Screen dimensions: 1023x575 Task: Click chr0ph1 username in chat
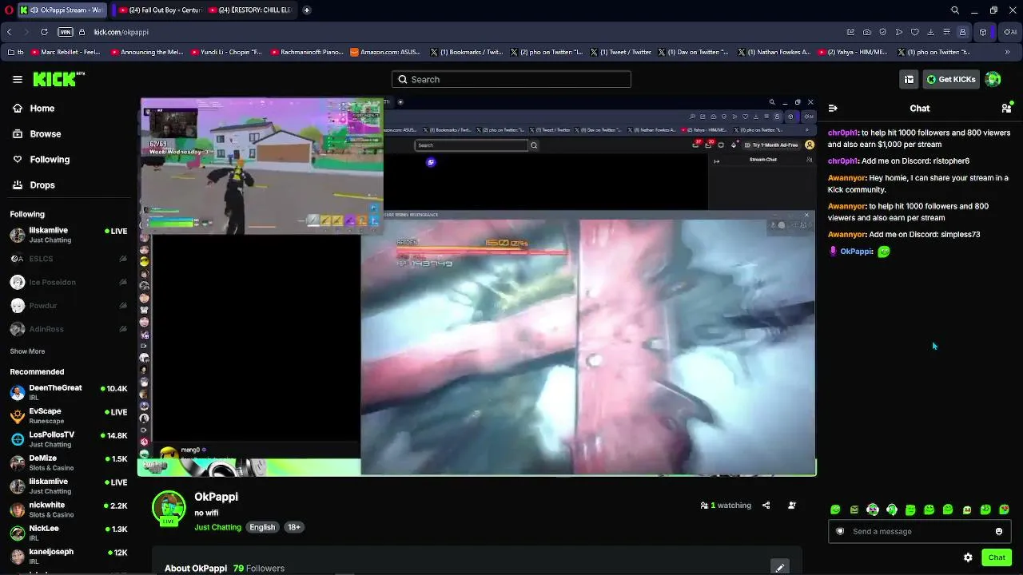point(842,133)
